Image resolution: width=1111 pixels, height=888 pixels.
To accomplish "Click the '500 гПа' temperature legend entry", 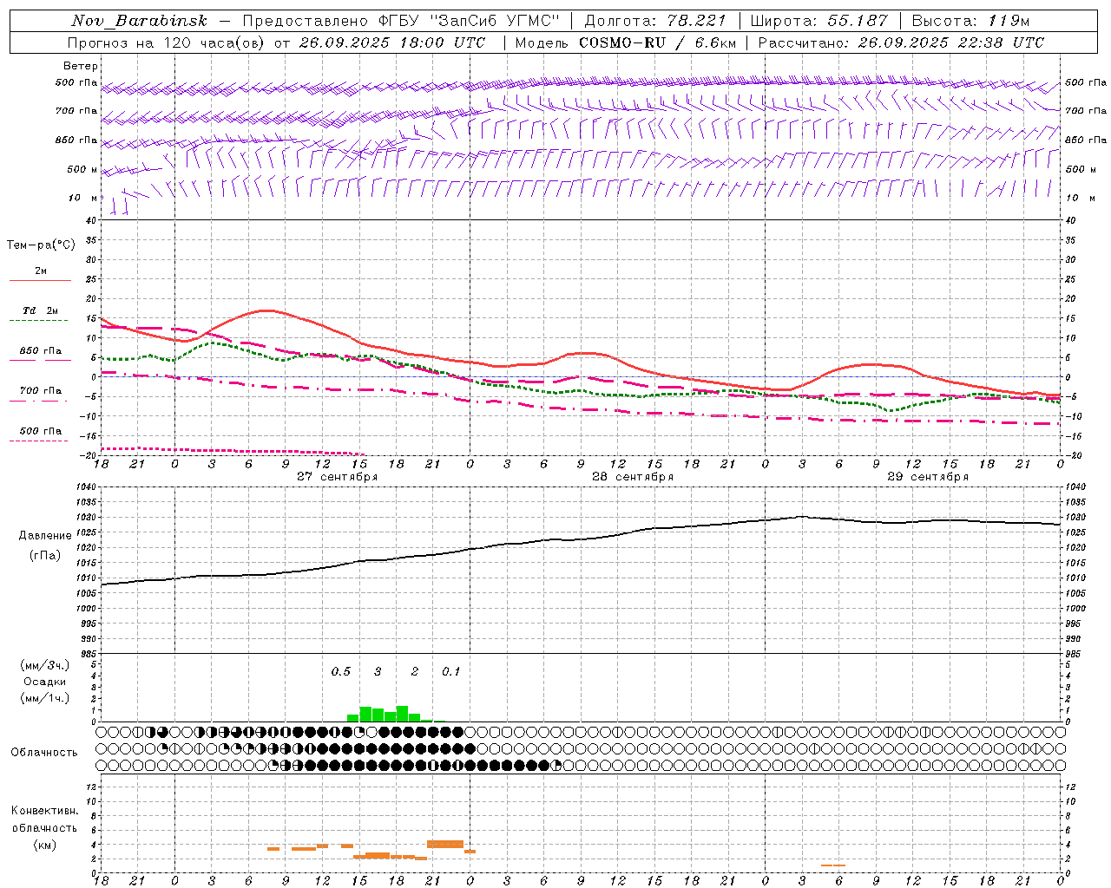I will tap(41, 431).
